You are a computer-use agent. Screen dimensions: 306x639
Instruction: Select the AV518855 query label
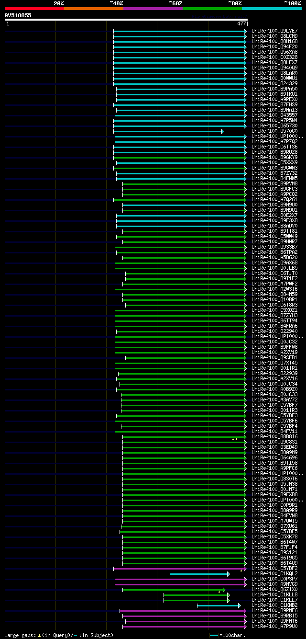point(18,15)
